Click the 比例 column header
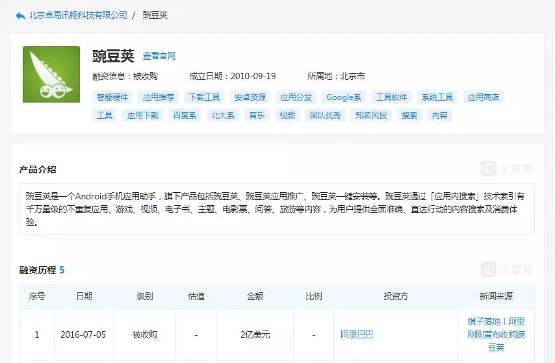The image size is (555, 363). point(314,296)
